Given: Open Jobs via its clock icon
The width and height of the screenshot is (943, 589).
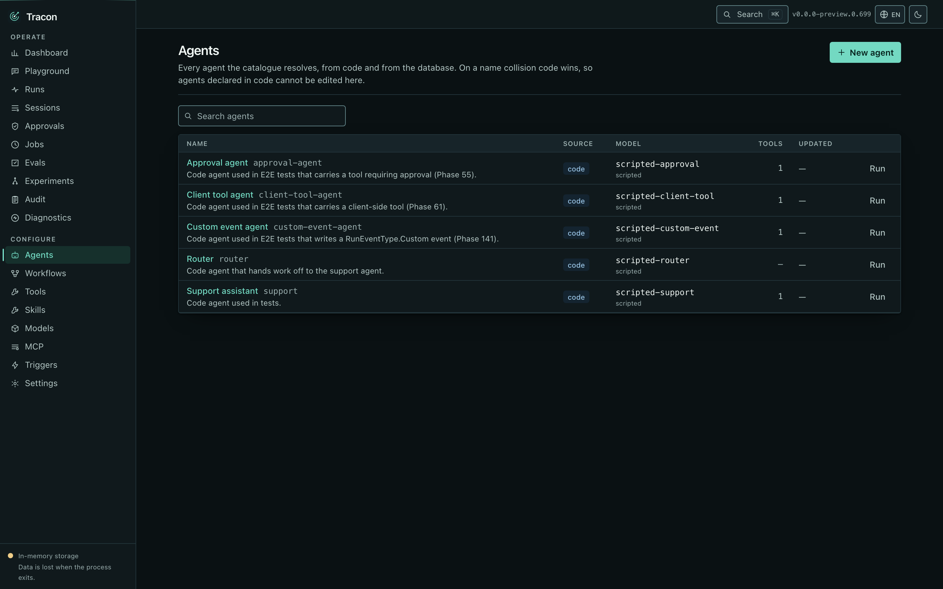Looking at the screenshot, I should click(15, 145).
